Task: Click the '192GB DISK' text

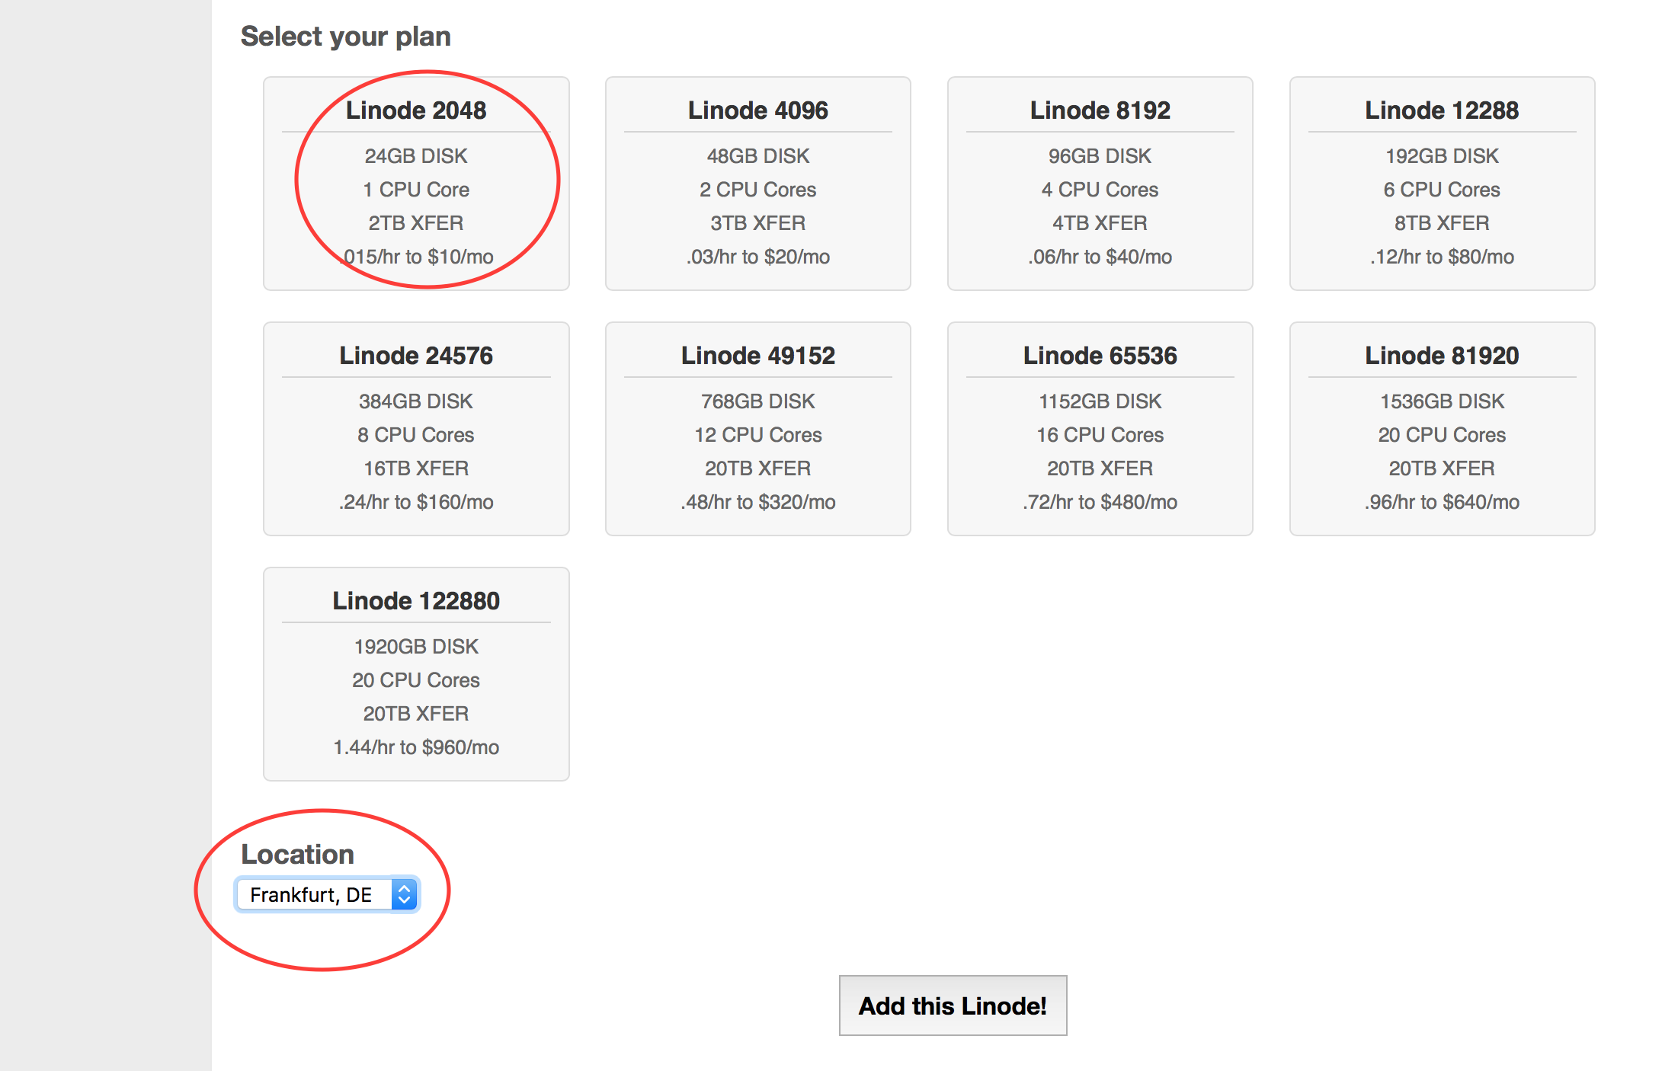Action: 1442,156
